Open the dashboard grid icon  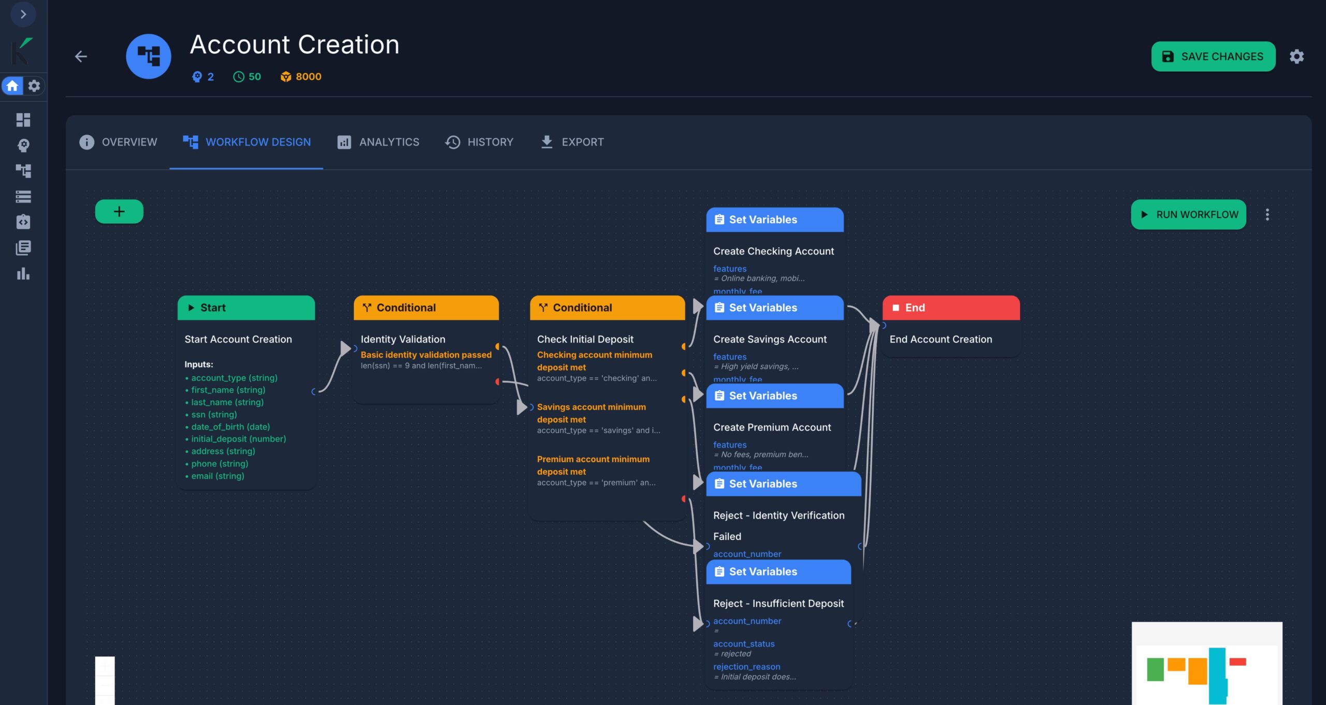[23, 120]
